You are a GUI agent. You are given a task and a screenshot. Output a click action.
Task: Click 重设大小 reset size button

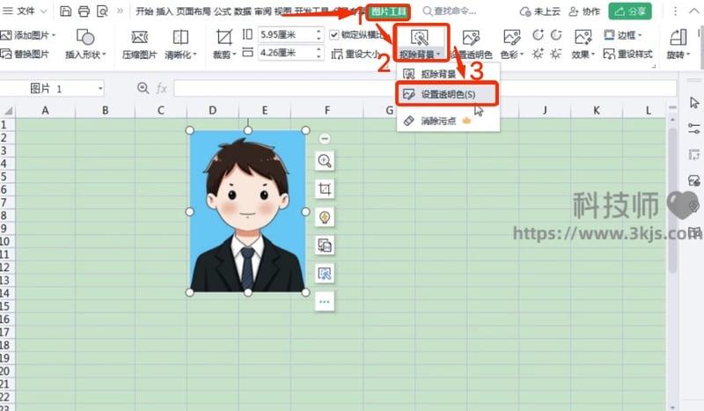pos(356,55)
